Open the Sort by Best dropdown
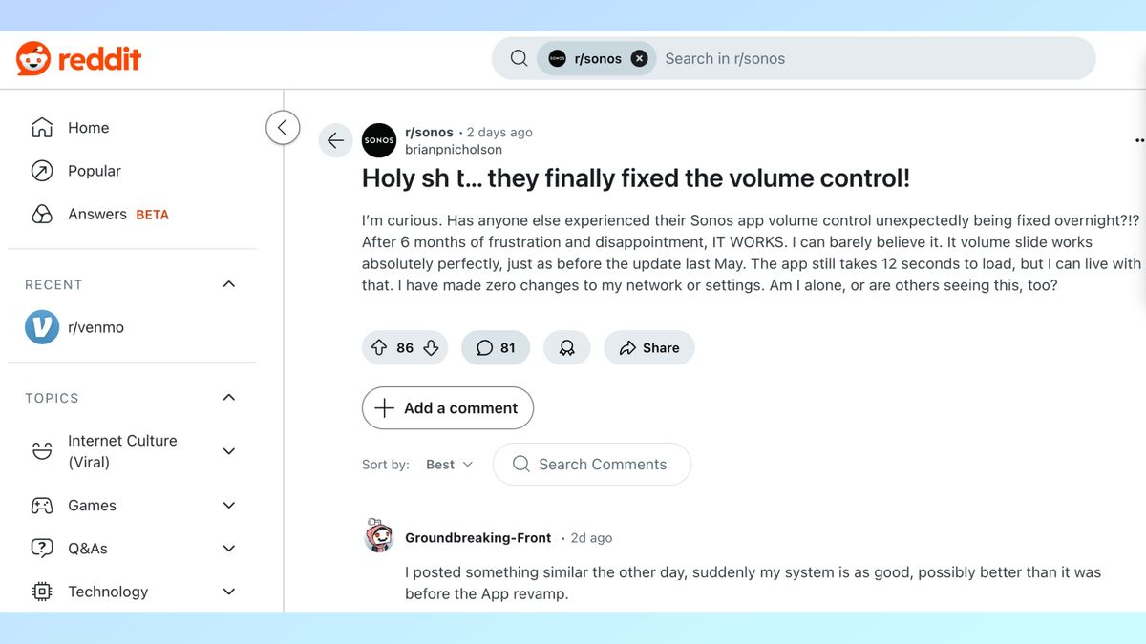This screenshot has height=644, width=1146. pos(448,464)
